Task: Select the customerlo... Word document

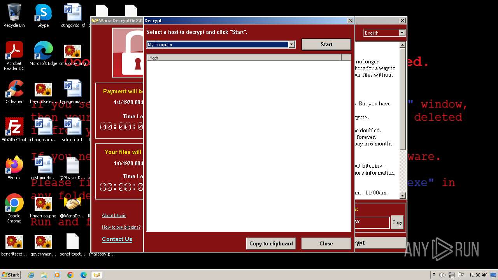Action: tap(43, 168)
